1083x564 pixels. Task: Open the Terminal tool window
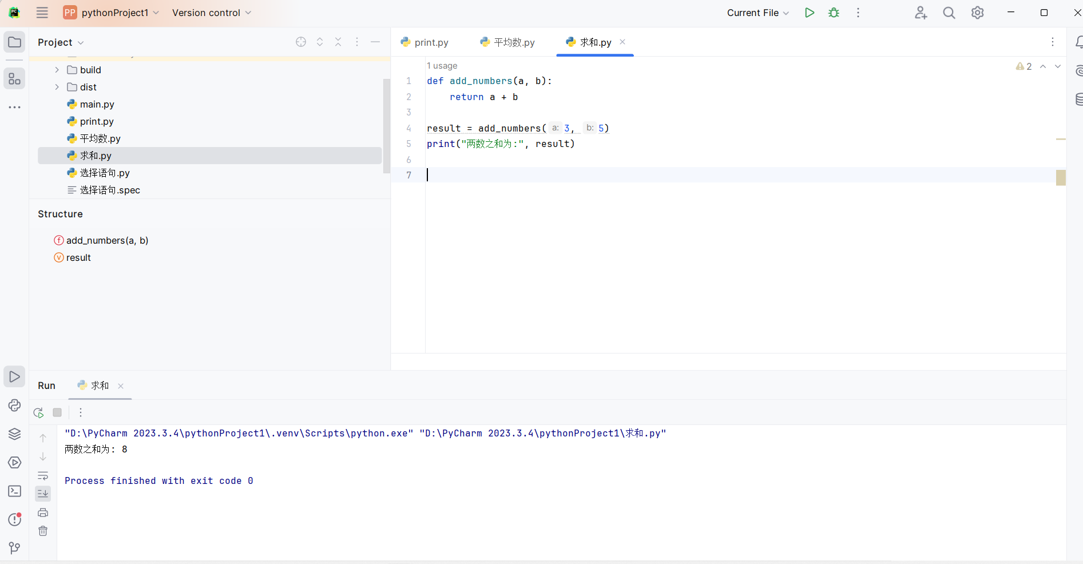click(x=14, y=491)
